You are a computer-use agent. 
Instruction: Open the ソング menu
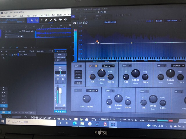pyautogui.click(x=15, y=16)
